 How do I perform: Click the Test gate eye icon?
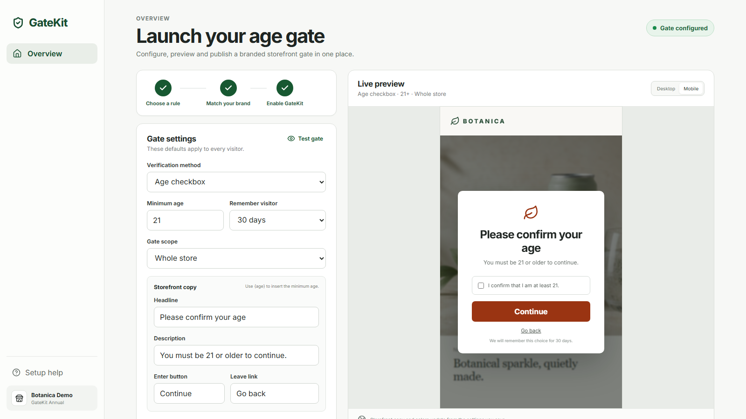pyautogui.click(x=291, y=139)
